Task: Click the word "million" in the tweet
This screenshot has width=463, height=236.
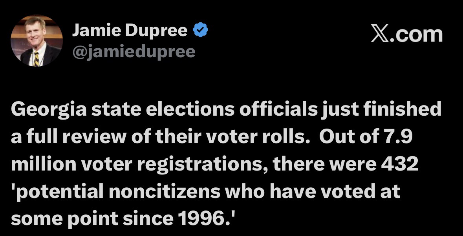Action: click(44, 164)
